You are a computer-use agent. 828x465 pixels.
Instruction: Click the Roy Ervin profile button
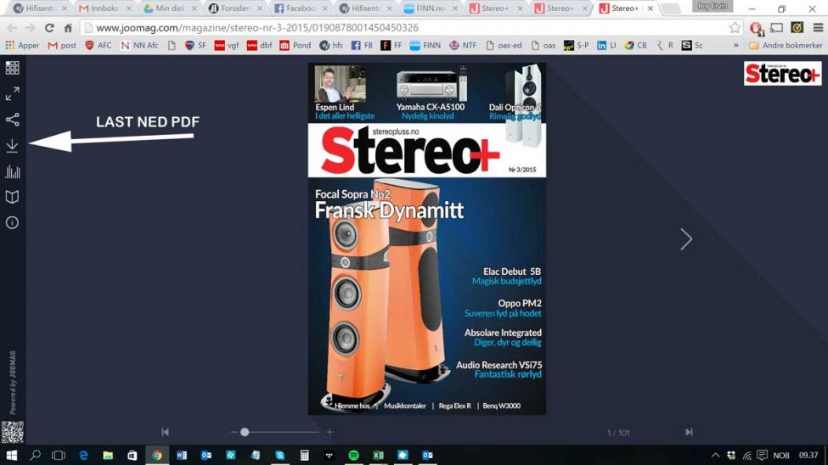point(713,6)
